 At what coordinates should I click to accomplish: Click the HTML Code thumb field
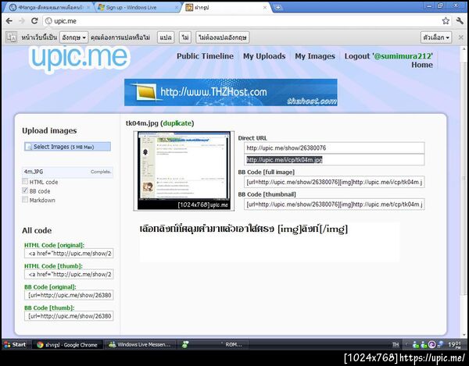click(x=69, y=275)
